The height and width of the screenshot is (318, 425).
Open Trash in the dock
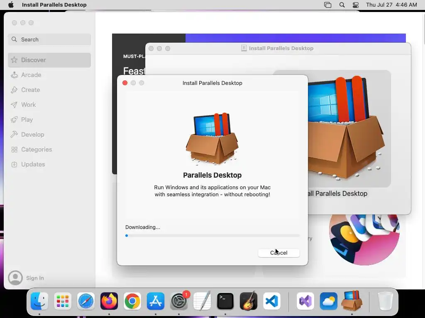click(x=385, y=301)
